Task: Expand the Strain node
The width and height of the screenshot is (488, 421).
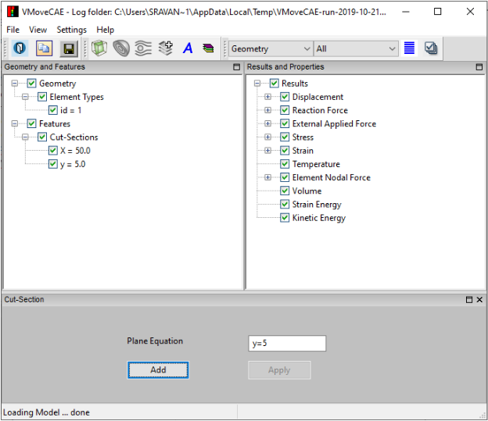Action: pos(267,151)
